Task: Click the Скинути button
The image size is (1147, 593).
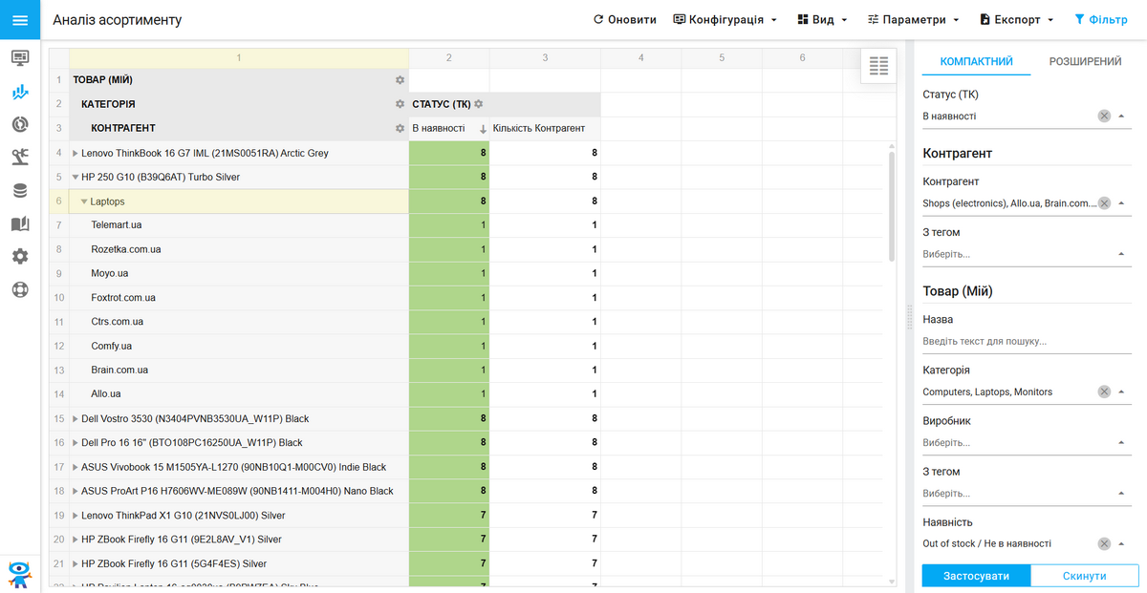Action: 1086,576
